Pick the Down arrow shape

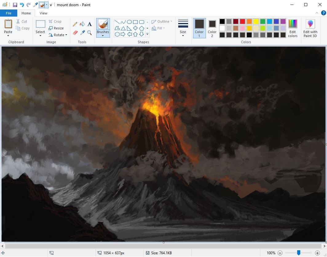[x=142, y=34]
